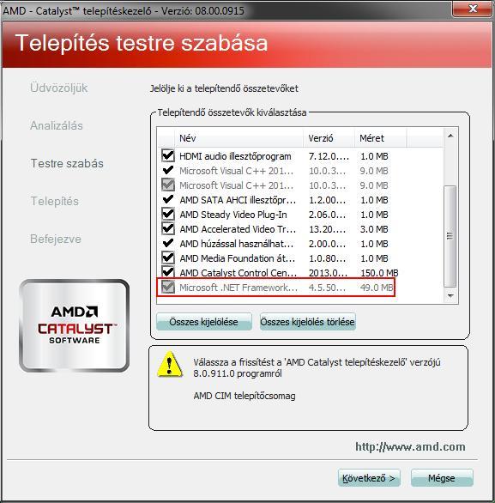Sort list by Név column header
Viewport: 495px width, 503px height.
pos(238,138)
